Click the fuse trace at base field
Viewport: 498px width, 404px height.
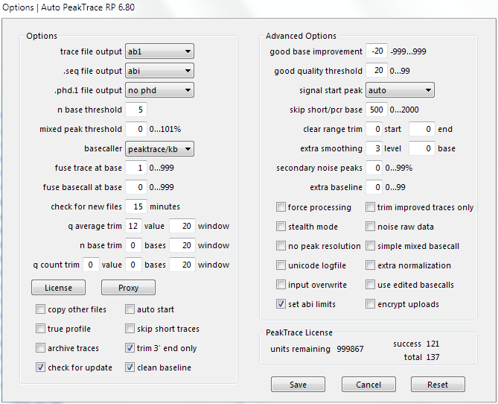[x=136, y=168]
